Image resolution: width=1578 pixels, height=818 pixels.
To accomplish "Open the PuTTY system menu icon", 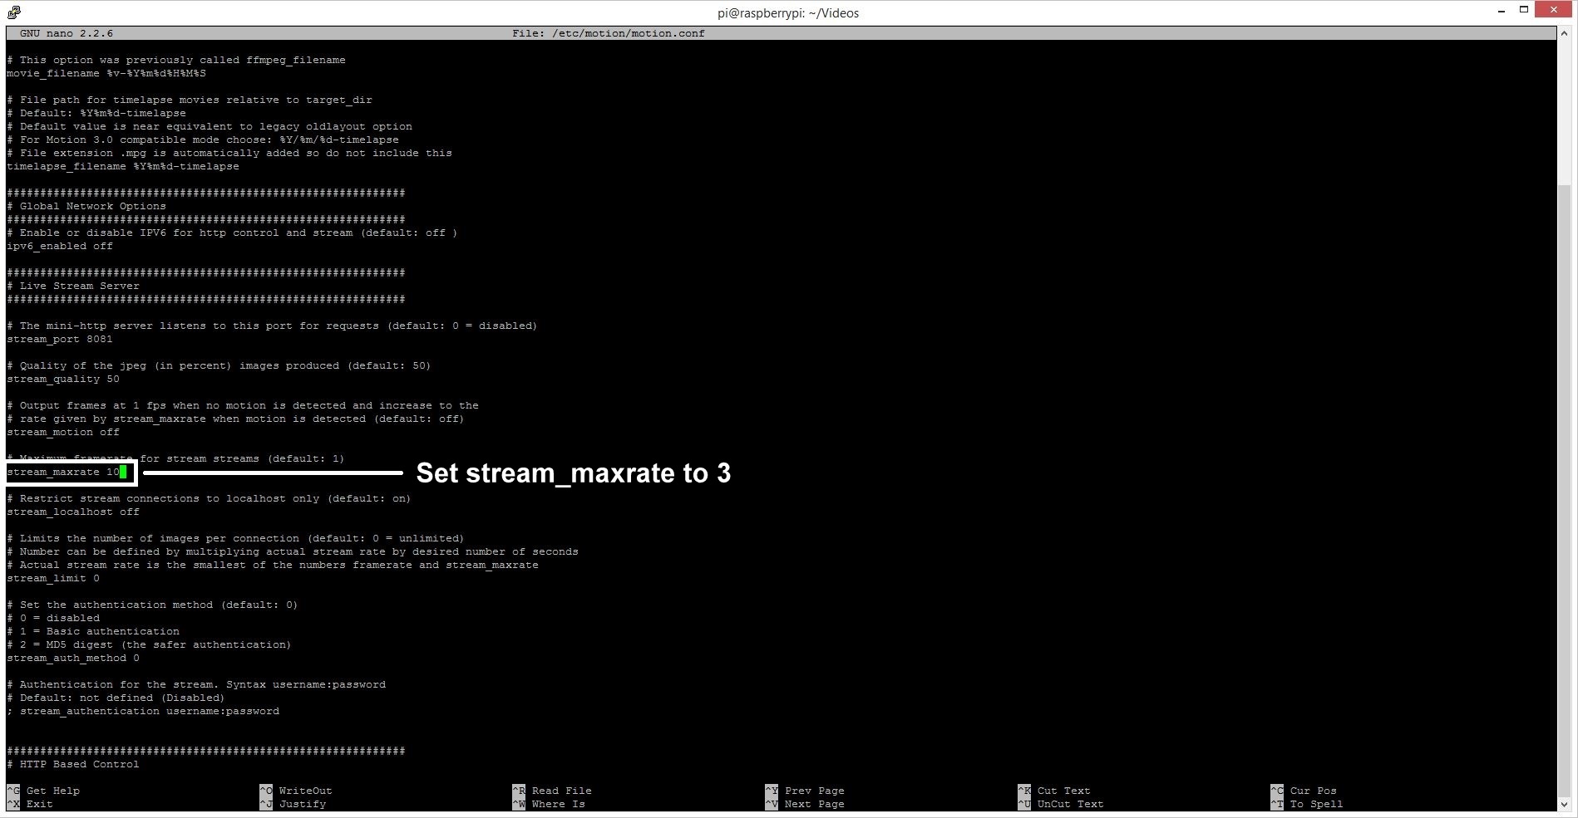I will 13,12.
